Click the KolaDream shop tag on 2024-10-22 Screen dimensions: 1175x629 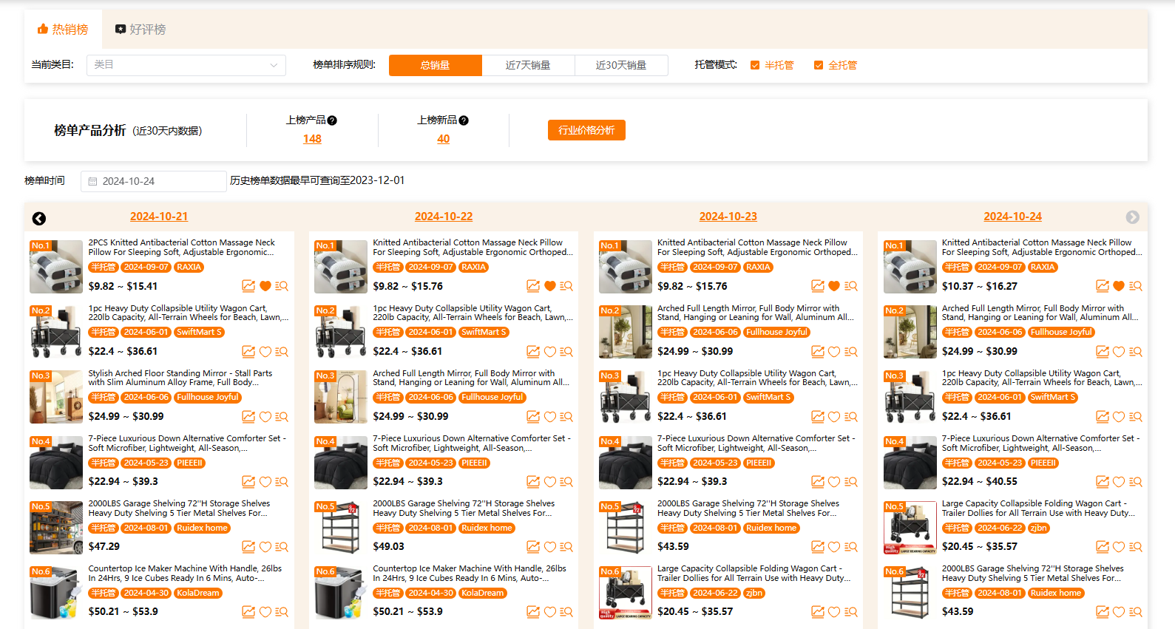coord(483,594)
